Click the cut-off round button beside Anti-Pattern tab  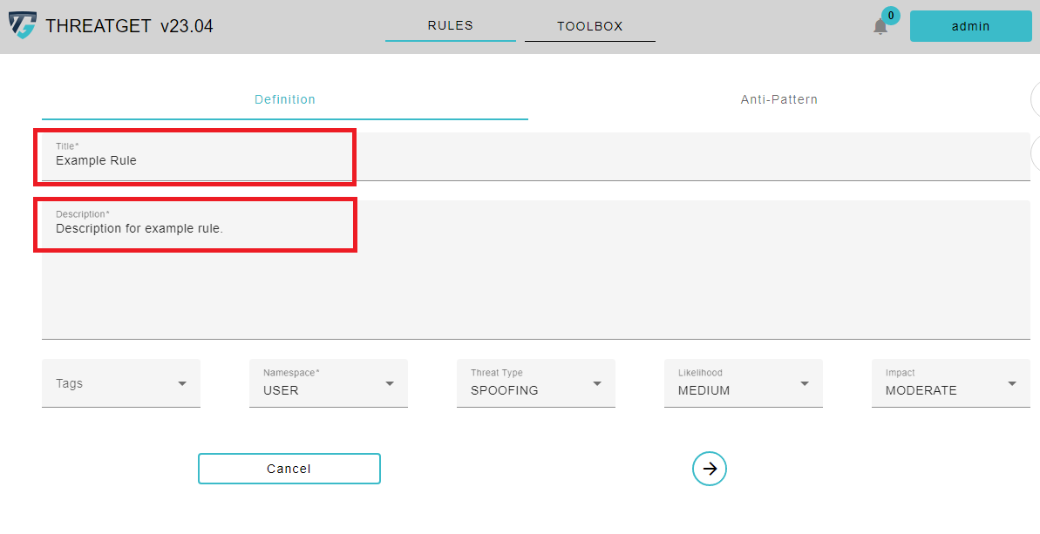[1036, 99]
